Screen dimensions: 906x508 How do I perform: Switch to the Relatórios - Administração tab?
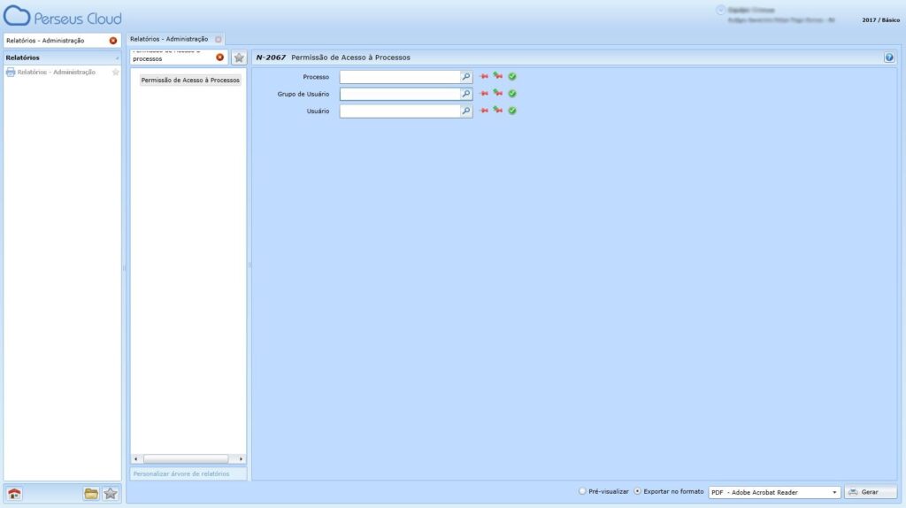(x=169, y=39)
